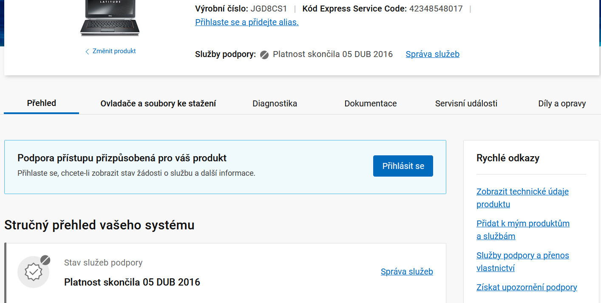The width and height of the screenshot is (601, 303).
Task: Open Zobrazit technické údaje produktu link
Action: click(522, 198)
